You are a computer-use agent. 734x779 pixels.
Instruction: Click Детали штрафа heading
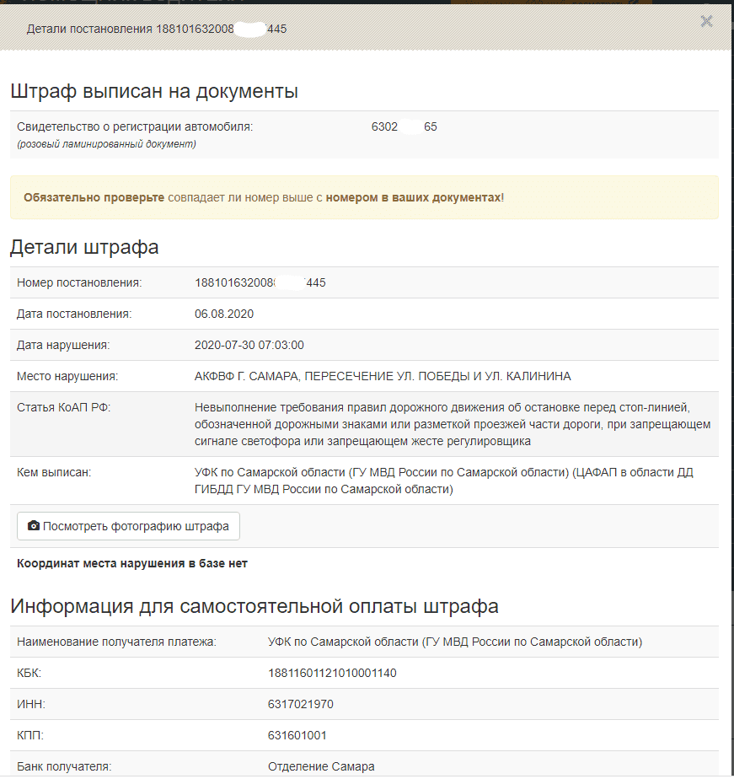pos(84,247)
